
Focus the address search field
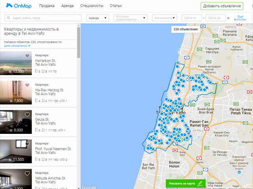(x=43, y=18)
